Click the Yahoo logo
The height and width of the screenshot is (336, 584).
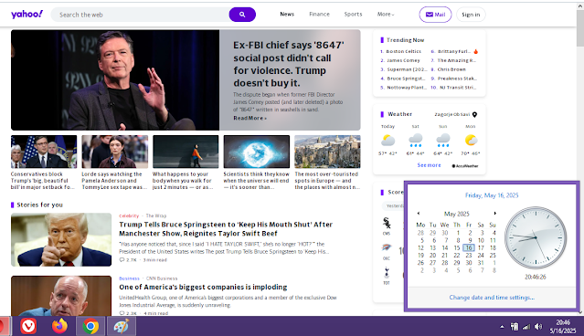(27, 15)
